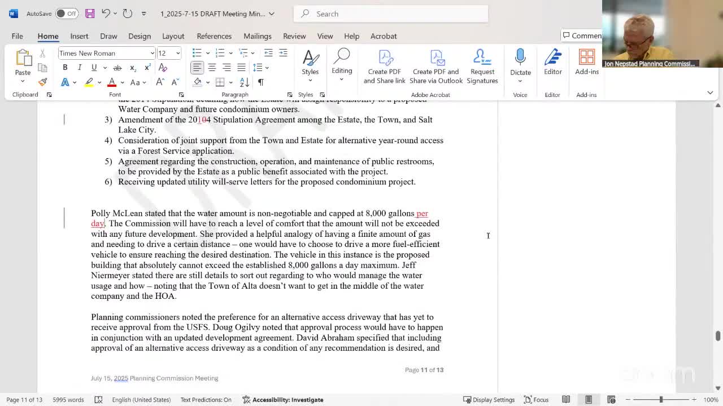Expand the font name dropdown
Viewport: 723px width, 406px height.
pos(152,54)
